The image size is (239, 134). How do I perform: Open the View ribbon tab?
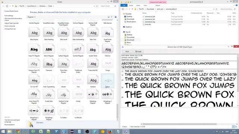(x=145, y=6)
